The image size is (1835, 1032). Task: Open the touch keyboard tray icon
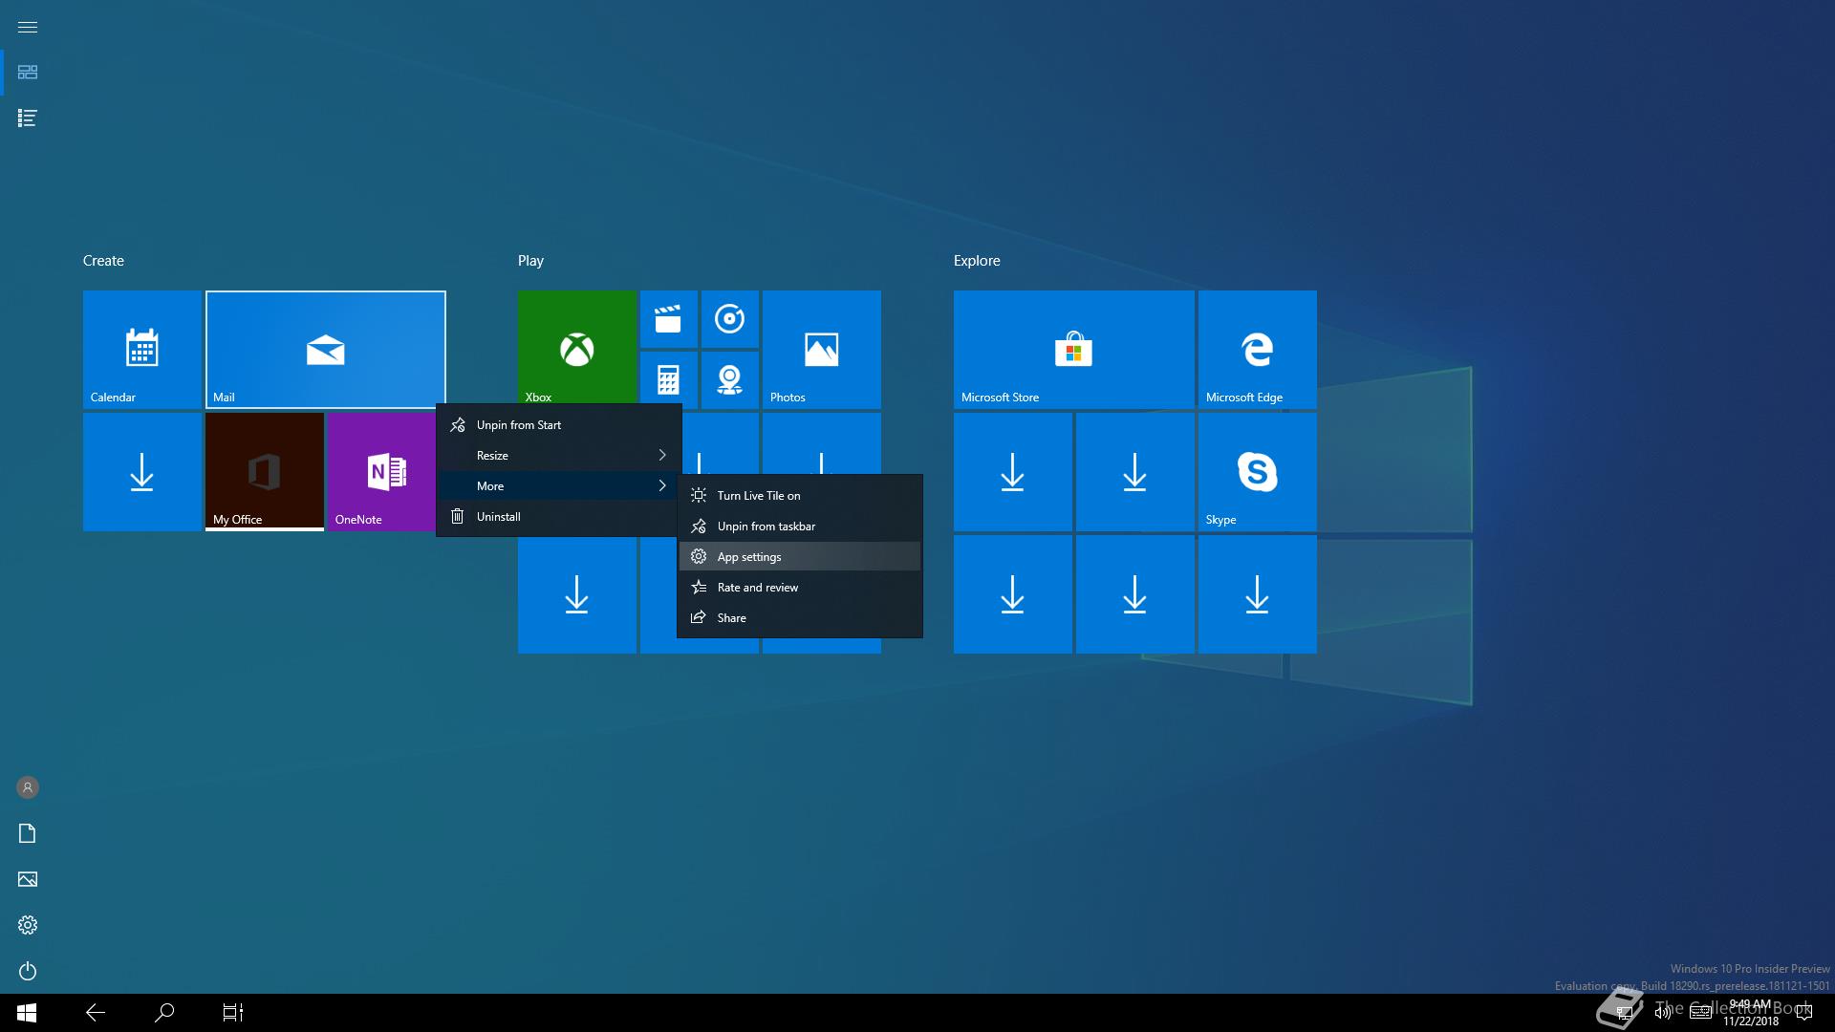point(1700,1013)
